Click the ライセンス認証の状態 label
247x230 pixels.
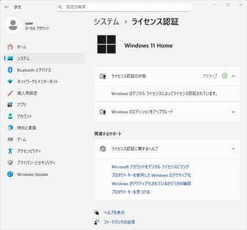(129, 76)
